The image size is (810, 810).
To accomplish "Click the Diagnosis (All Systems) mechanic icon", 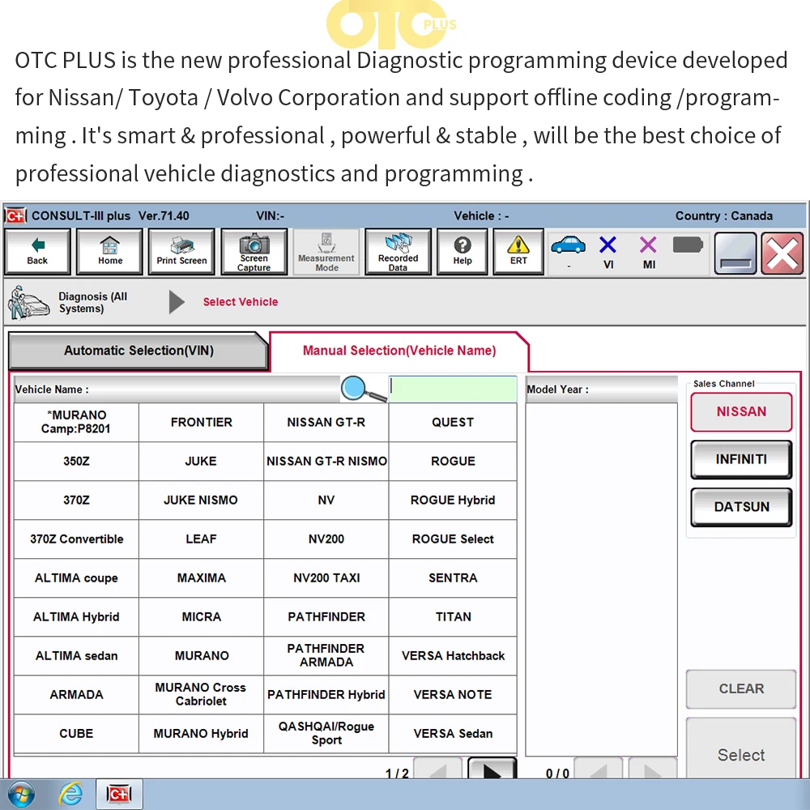I will pyautogui.click(x=29, y=303).
